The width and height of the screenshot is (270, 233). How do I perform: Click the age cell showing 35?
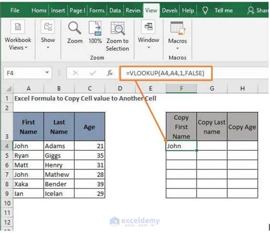point(89,155)
